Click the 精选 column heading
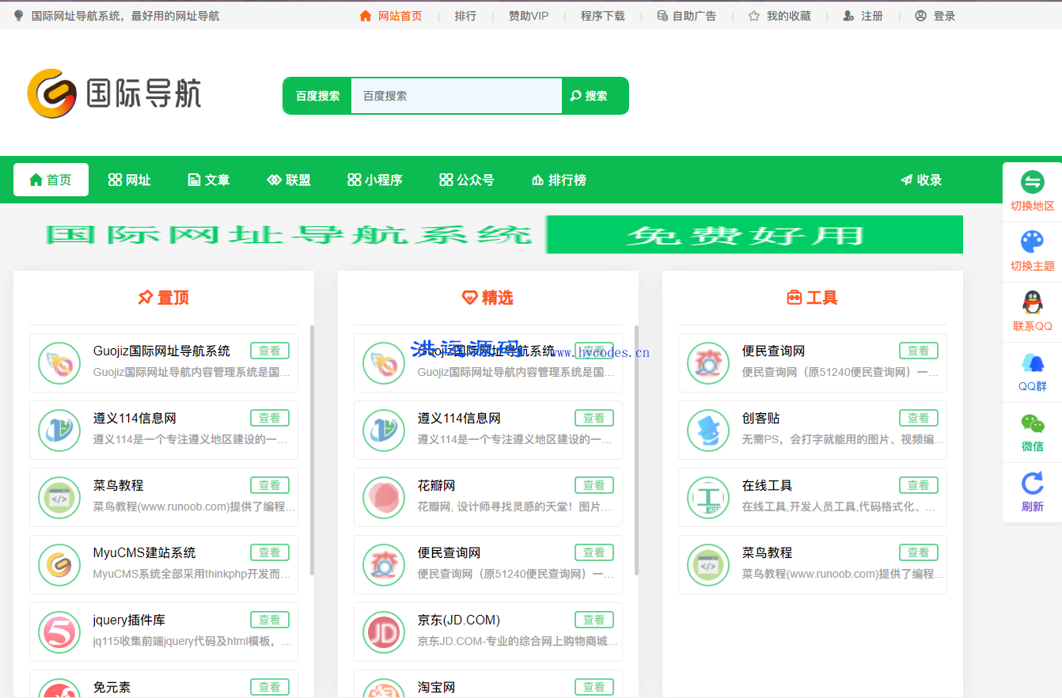This screenshot has height=698, width=1062. point(488,298)
